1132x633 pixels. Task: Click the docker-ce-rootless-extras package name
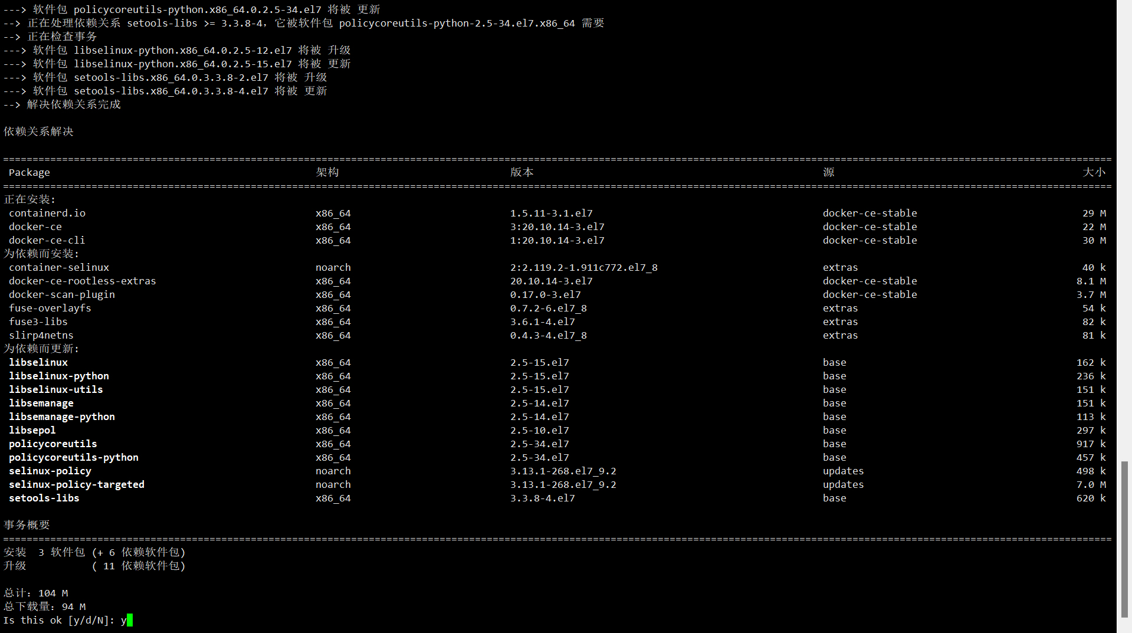pos(83,281)
